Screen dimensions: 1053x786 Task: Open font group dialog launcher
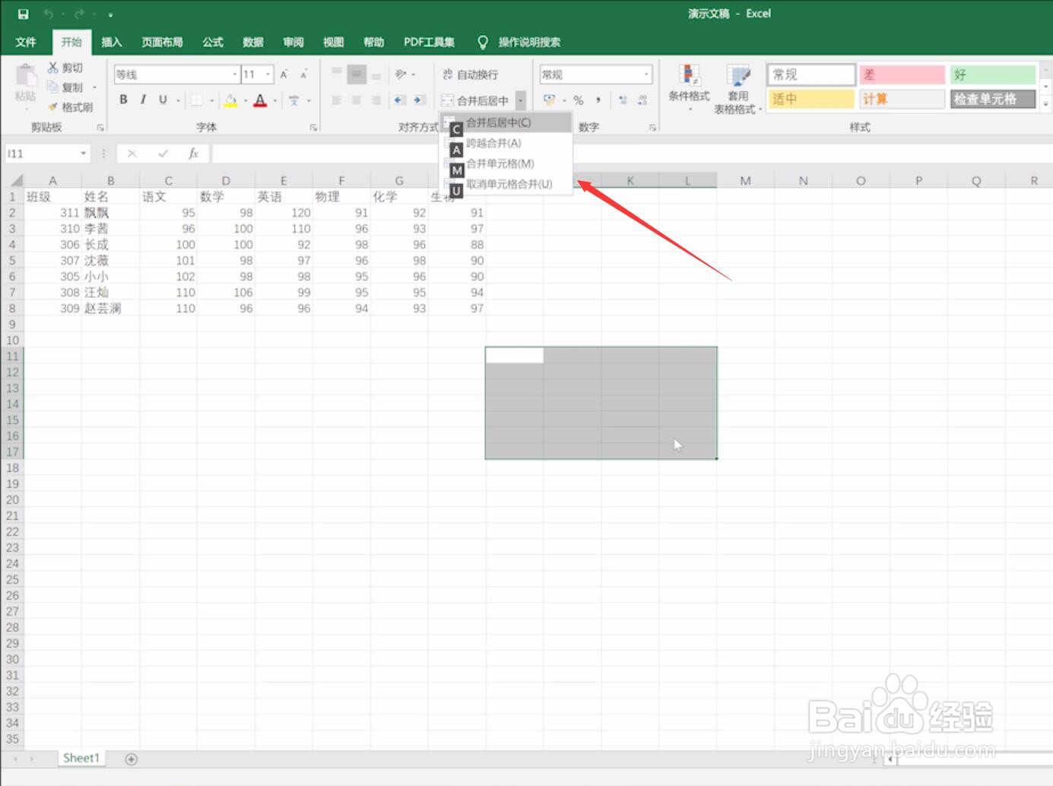click(x=313, y=127)
